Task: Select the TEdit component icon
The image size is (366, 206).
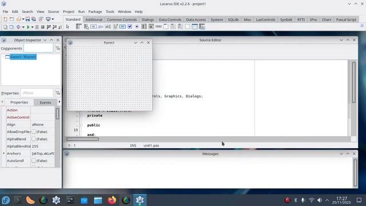Action: [x=108, y=27]
